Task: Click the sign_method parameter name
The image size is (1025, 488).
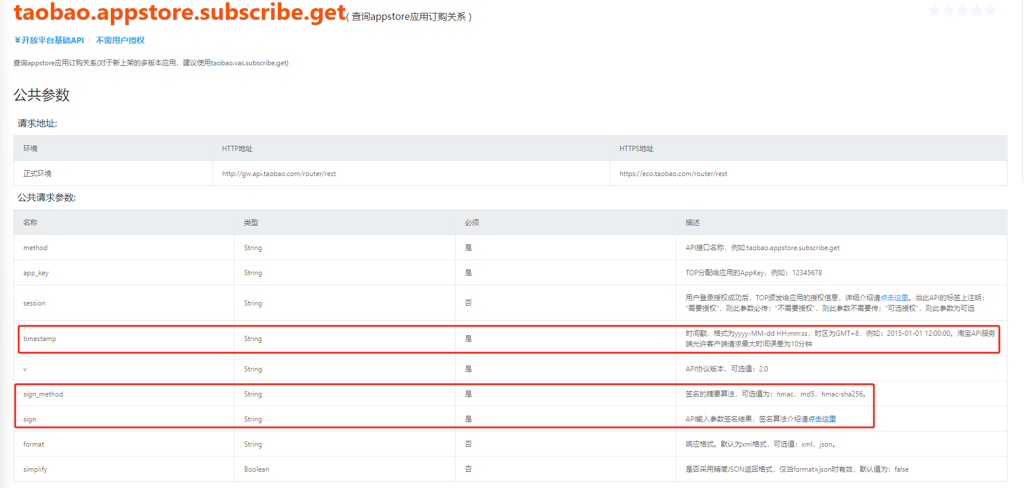Action: click(x=43, y=394)
